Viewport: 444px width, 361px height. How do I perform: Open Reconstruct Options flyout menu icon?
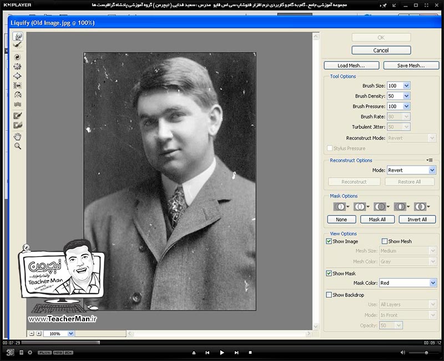[x=430, y=160]
